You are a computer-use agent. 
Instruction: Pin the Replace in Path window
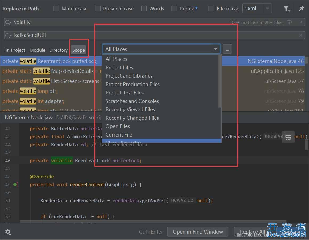(x=301, y=9)
